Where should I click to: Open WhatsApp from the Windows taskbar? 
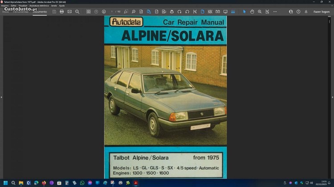[82, 183]
